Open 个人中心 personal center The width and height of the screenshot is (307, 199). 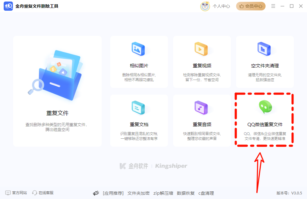(221, 6)
